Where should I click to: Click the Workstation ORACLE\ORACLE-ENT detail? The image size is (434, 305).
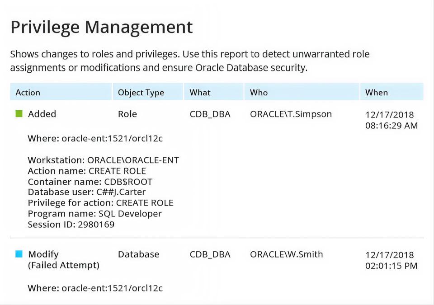tap(104, 160)
